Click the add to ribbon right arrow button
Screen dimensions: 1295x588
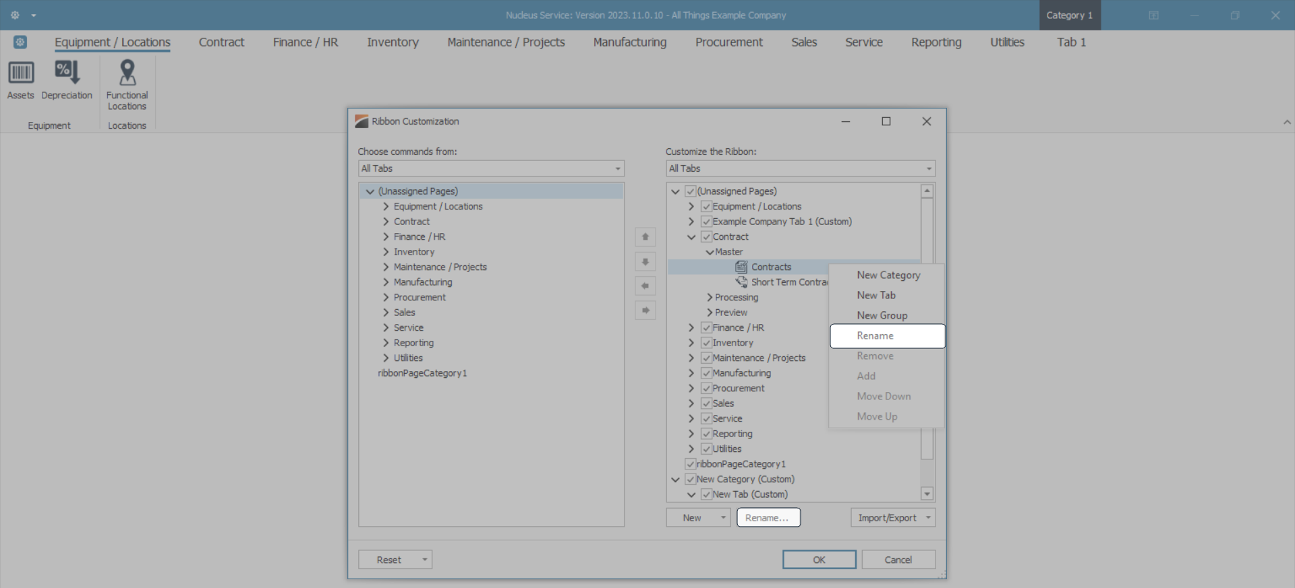click(x=645, y=311)
